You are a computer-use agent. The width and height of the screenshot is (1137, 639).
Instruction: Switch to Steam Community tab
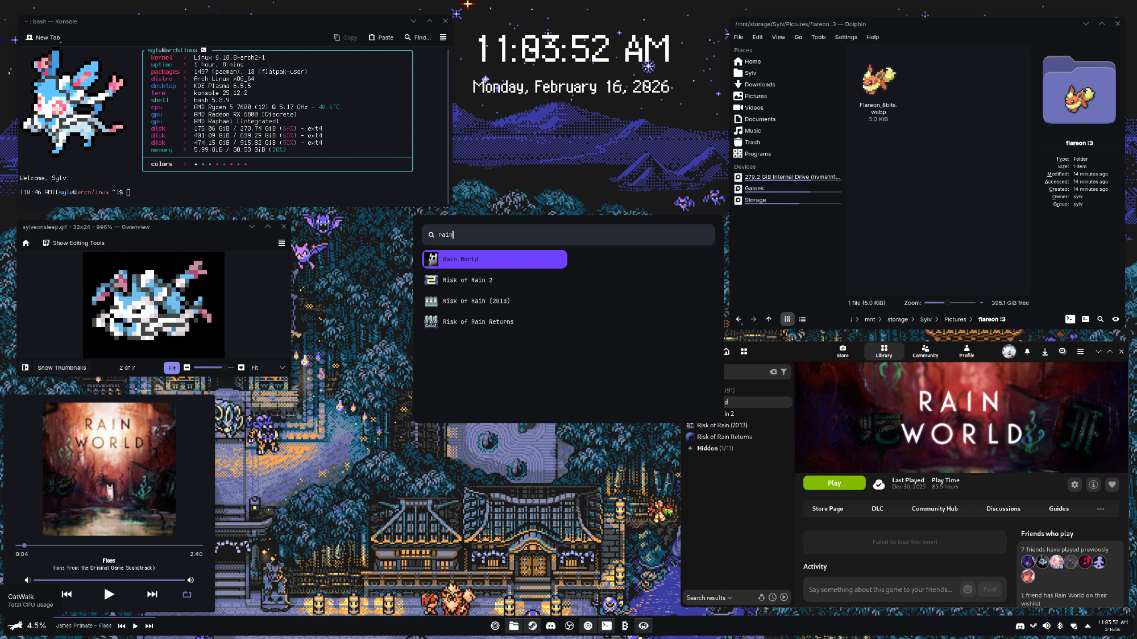925,351
